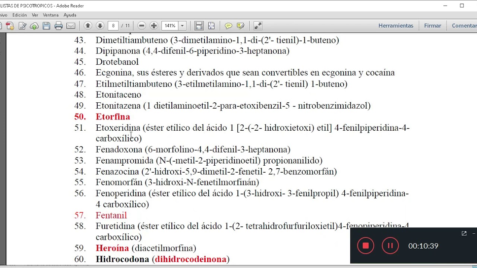
Task: Go to the next page
Action: click(100, 25)
